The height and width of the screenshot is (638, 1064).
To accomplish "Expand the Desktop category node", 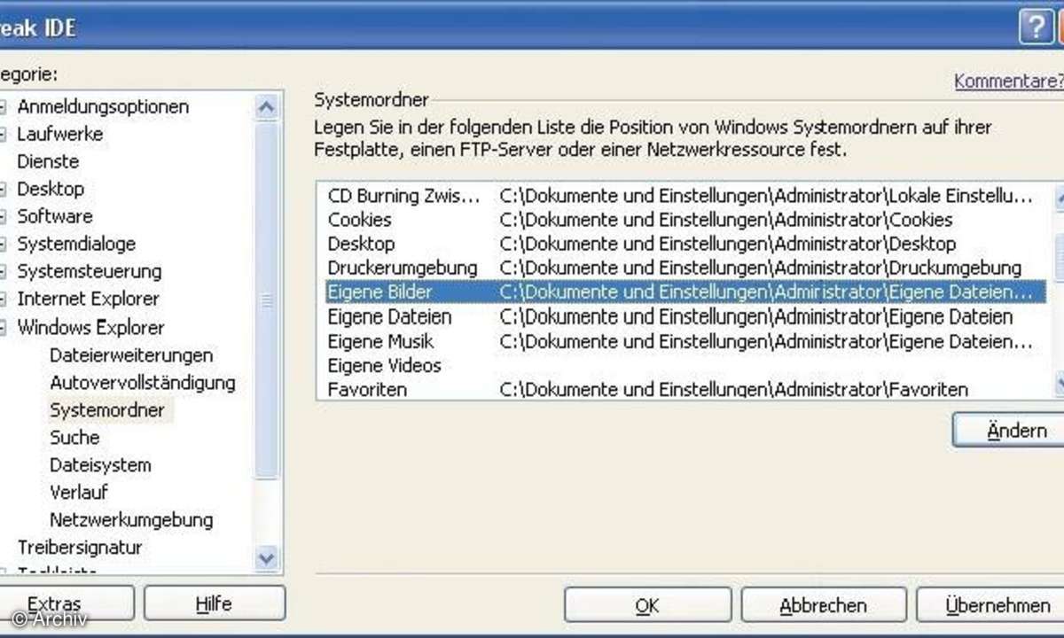I will (3, 190).
